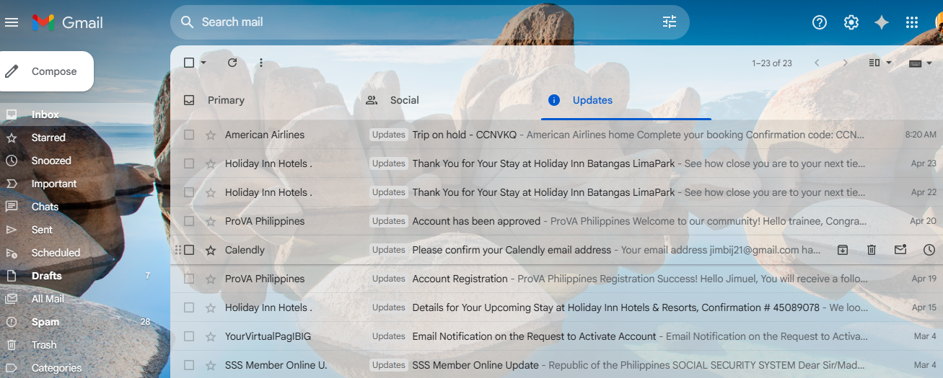This screenshot has height=378, width=943.
Task: Open the select dropdown arrow
Action: (x=203, y=63)
